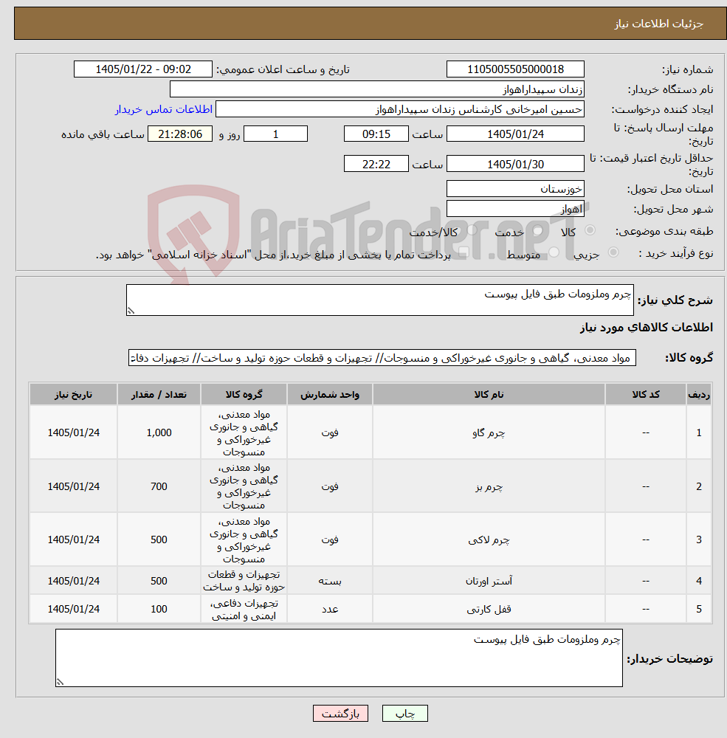Click the requester field حسین امیرخانی
The width and height of the screenshot is (727, 738).
pos(400,109)
